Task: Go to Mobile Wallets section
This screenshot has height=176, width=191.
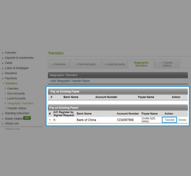Action: click(x=14, y=119)
